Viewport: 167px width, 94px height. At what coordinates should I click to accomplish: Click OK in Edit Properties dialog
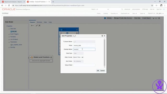pos(98,70)
